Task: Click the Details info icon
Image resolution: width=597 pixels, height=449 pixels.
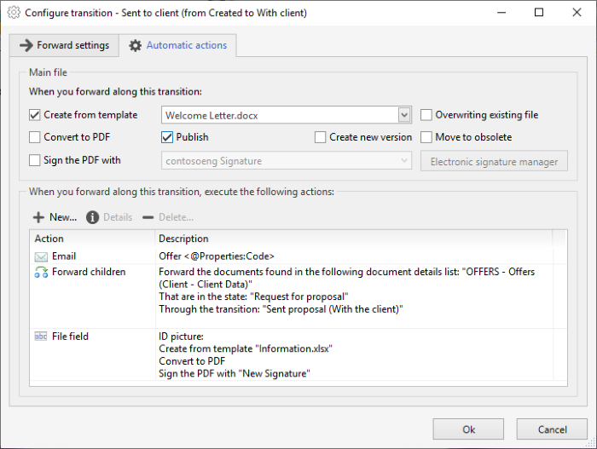Action: click(x=92, y=217)
